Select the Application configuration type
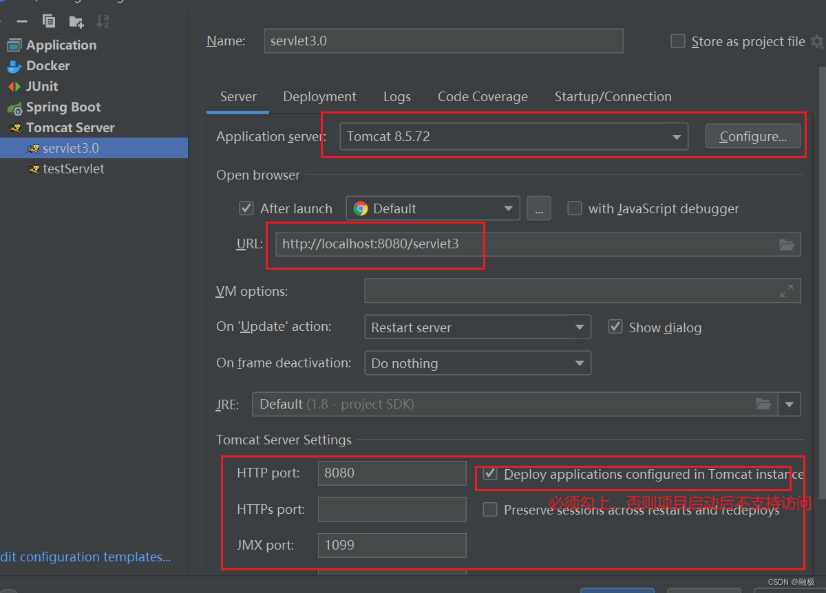This screenshot has height=593, width=826. point(94,45)
